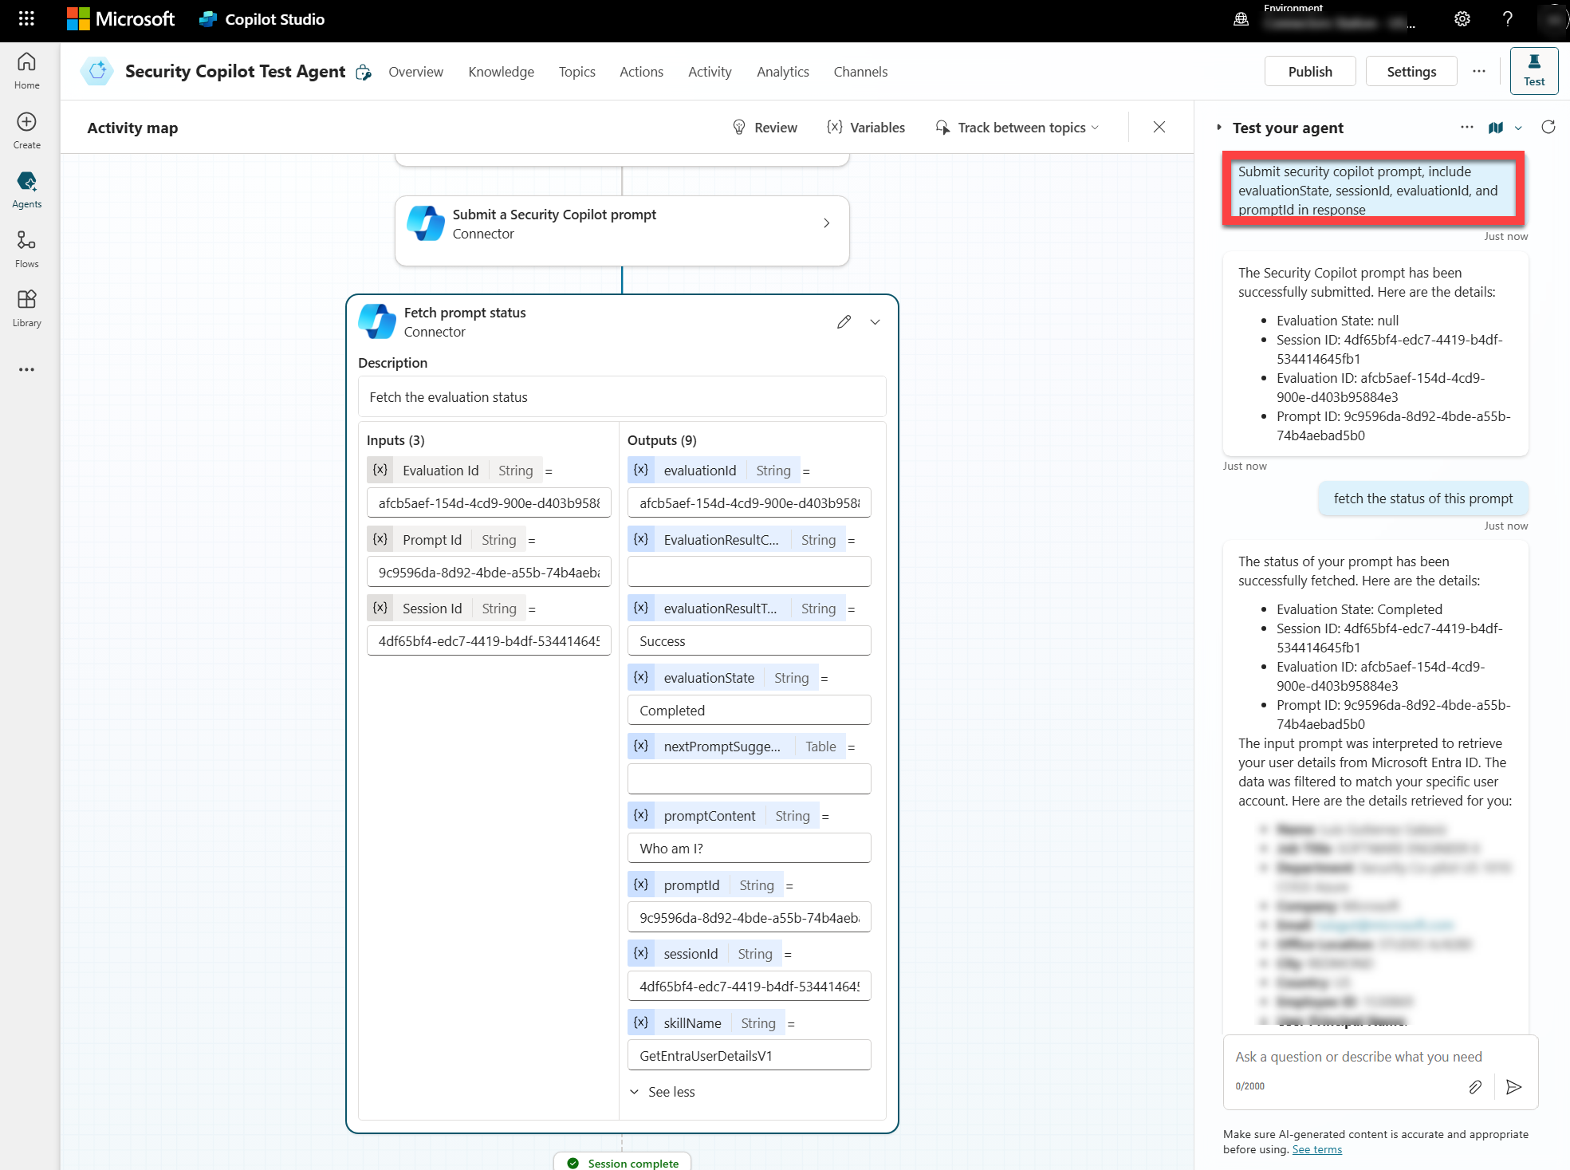
Task: Expand Submit a Security Copilot prompt node
Action: pyautogui.click(x=826, y=223)
